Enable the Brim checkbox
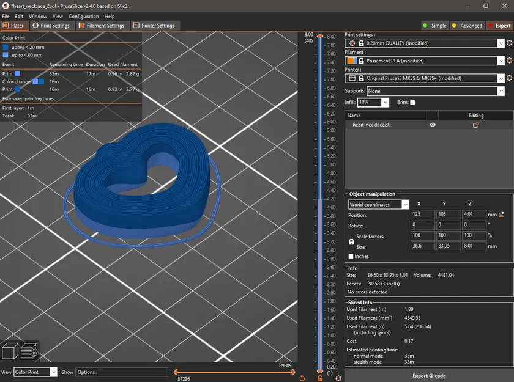The height and width of the screenshot is (382, 514). 412,102
